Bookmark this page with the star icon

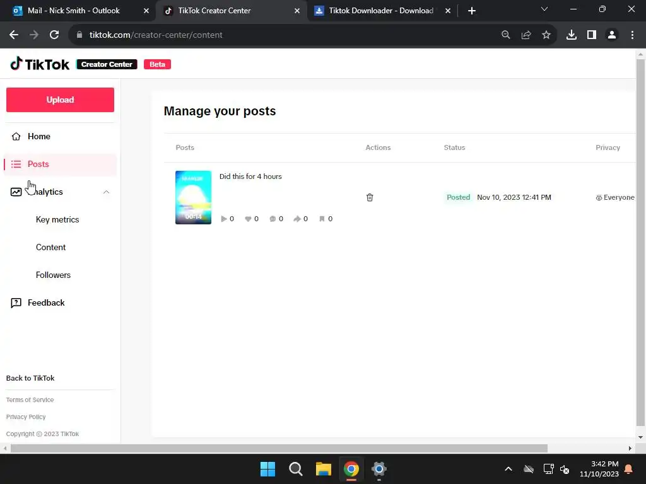tap(546, 35)
